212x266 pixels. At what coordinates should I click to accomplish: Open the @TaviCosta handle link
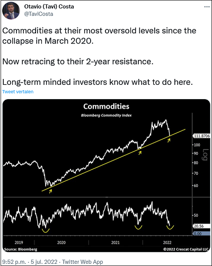click(39, 14)
